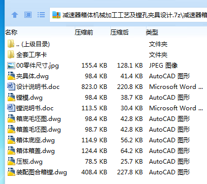Click the dwg icon of 装配图合箱镗.dwg
This screenshot has height=184, width=207.
pos(11,172)
